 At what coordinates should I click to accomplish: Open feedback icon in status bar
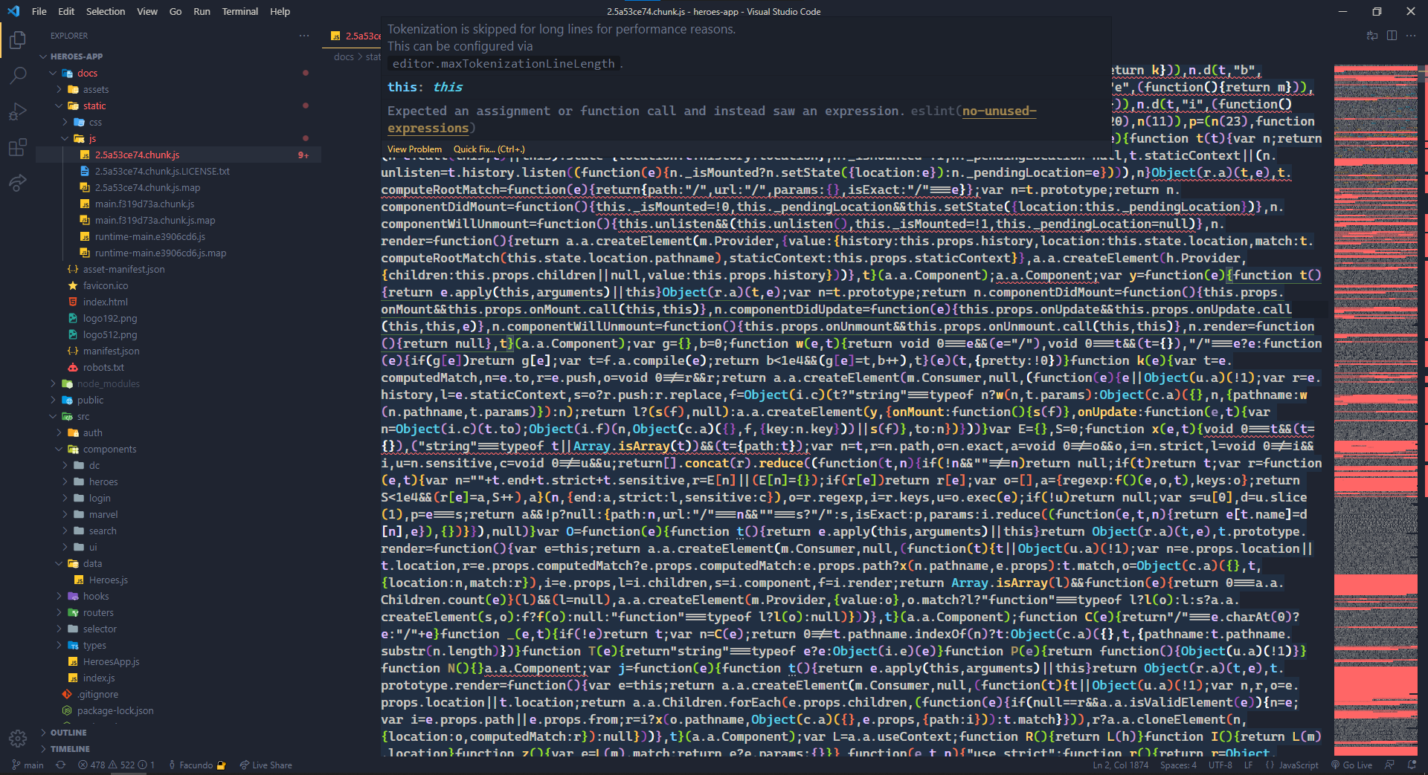tap(1390, 765)
